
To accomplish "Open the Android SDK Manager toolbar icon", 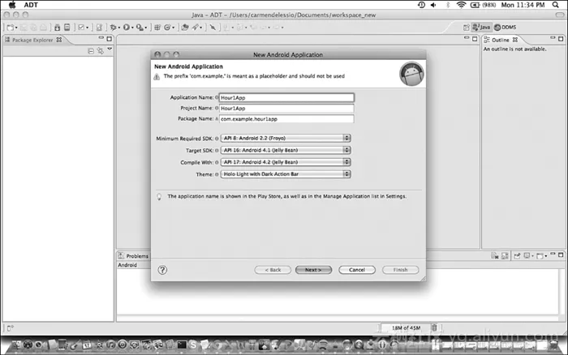I will 58,28.
